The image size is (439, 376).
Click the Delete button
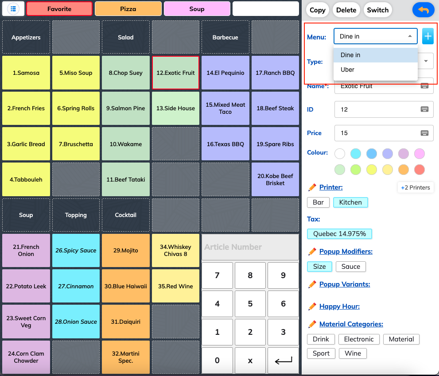tap(346, 10)
